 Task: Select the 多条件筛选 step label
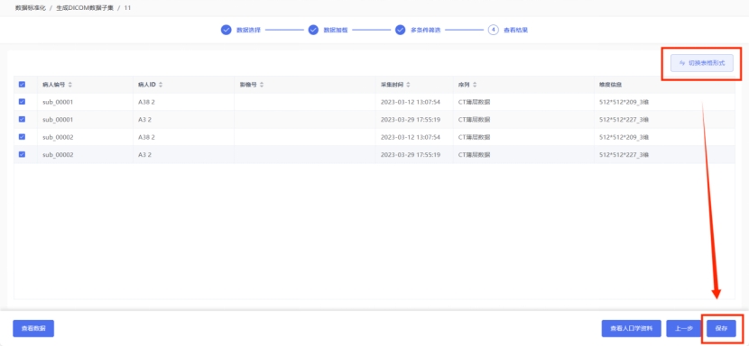(425, 30)
